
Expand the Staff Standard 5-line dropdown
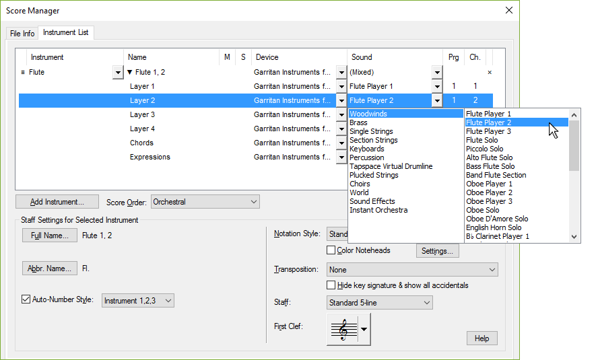click(379, 303)
